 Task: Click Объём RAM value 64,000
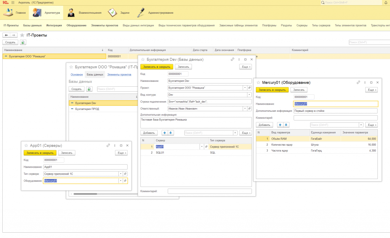372,139
